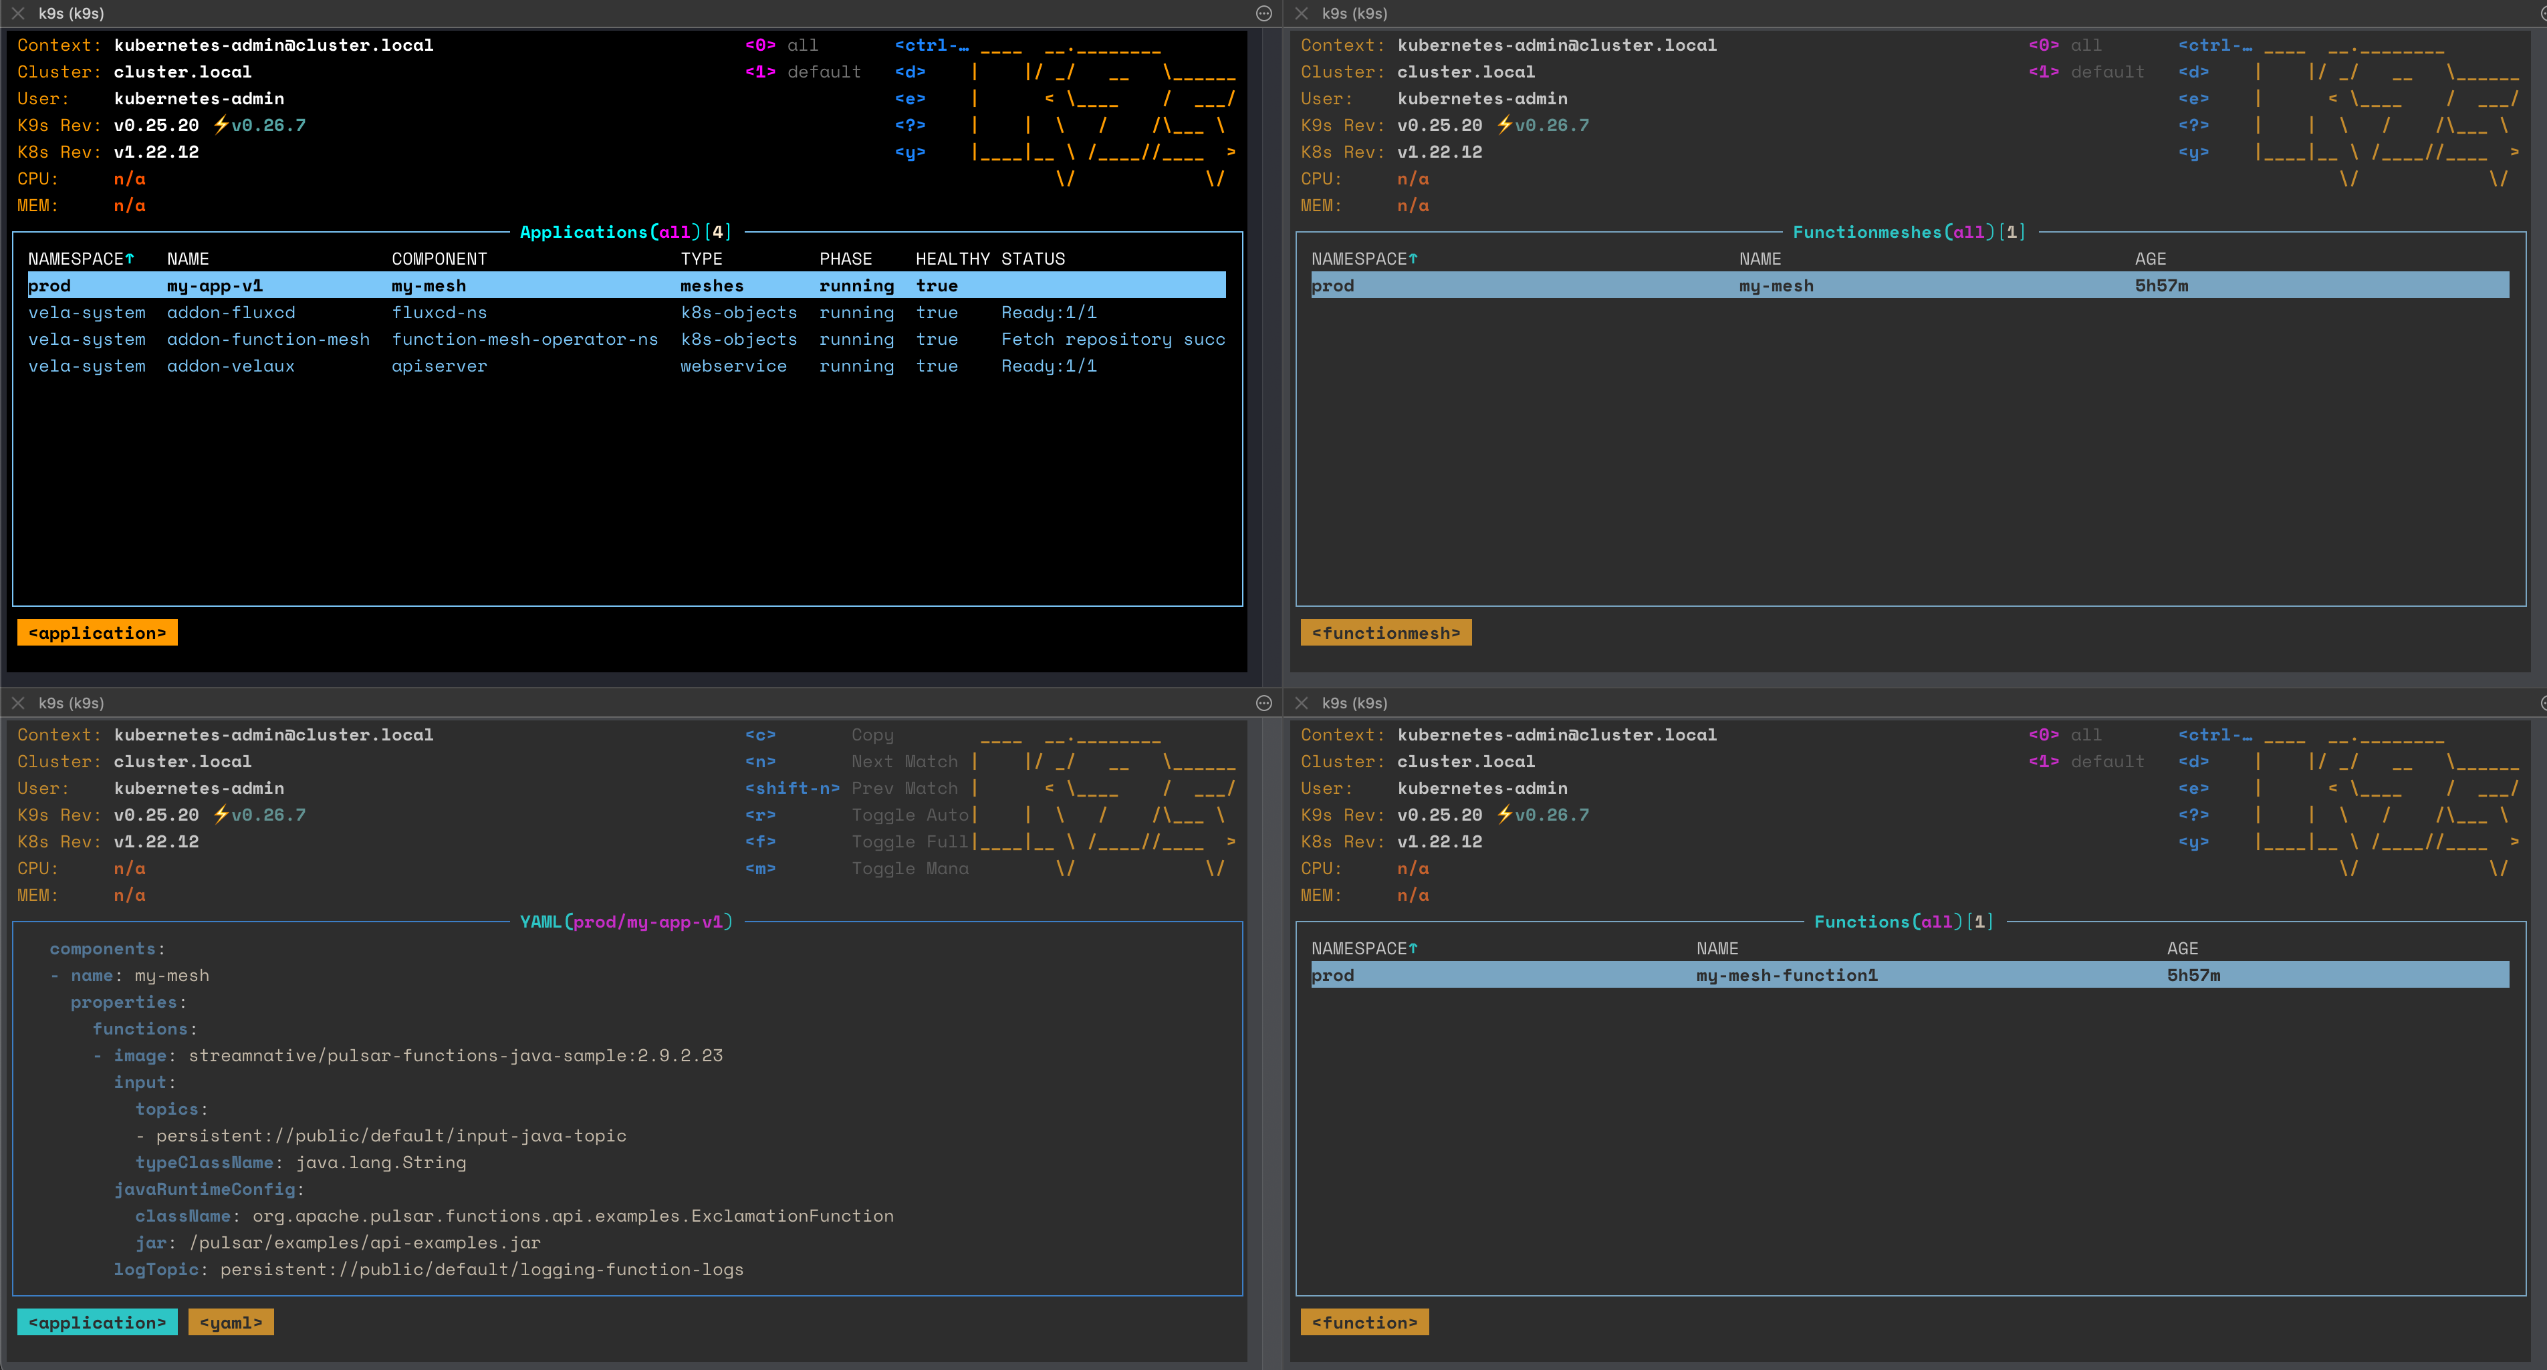The height and width of the screenshot is (1370, 2547).
Task: Click the <functionmesh> breadcrumb label
Action: (x=1385, y=633)
